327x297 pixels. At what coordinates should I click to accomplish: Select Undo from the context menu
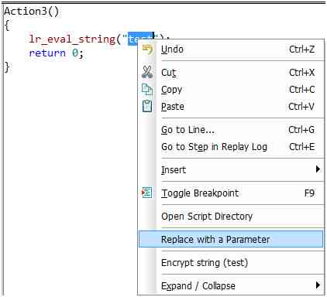pyautogui.click(x=231, y=49)
